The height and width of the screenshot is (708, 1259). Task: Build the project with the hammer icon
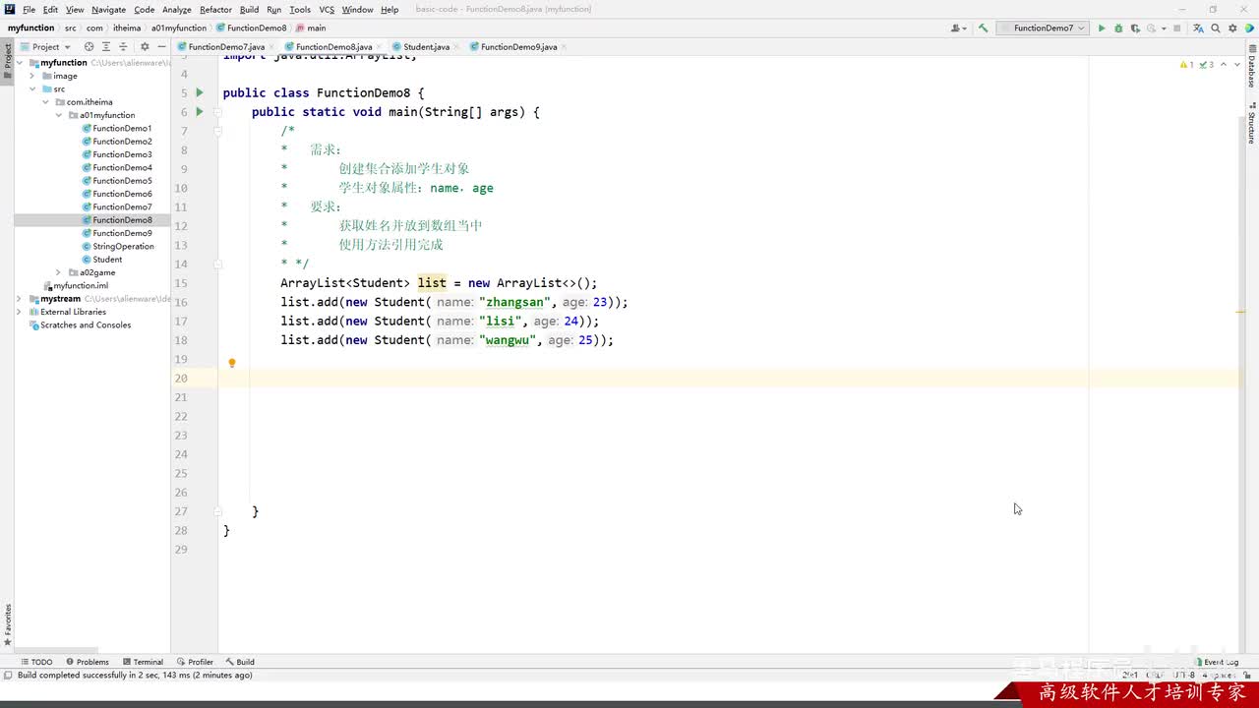pos(983,29)
